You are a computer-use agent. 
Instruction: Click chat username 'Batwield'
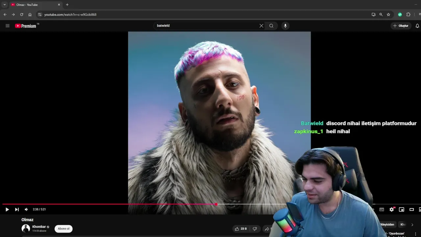point(312,123)
